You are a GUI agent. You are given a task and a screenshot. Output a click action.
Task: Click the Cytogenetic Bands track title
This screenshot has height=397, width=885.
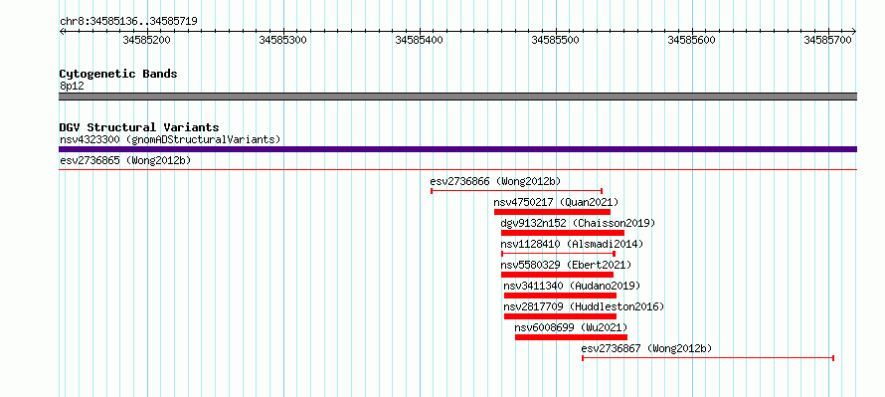point(118,74)
